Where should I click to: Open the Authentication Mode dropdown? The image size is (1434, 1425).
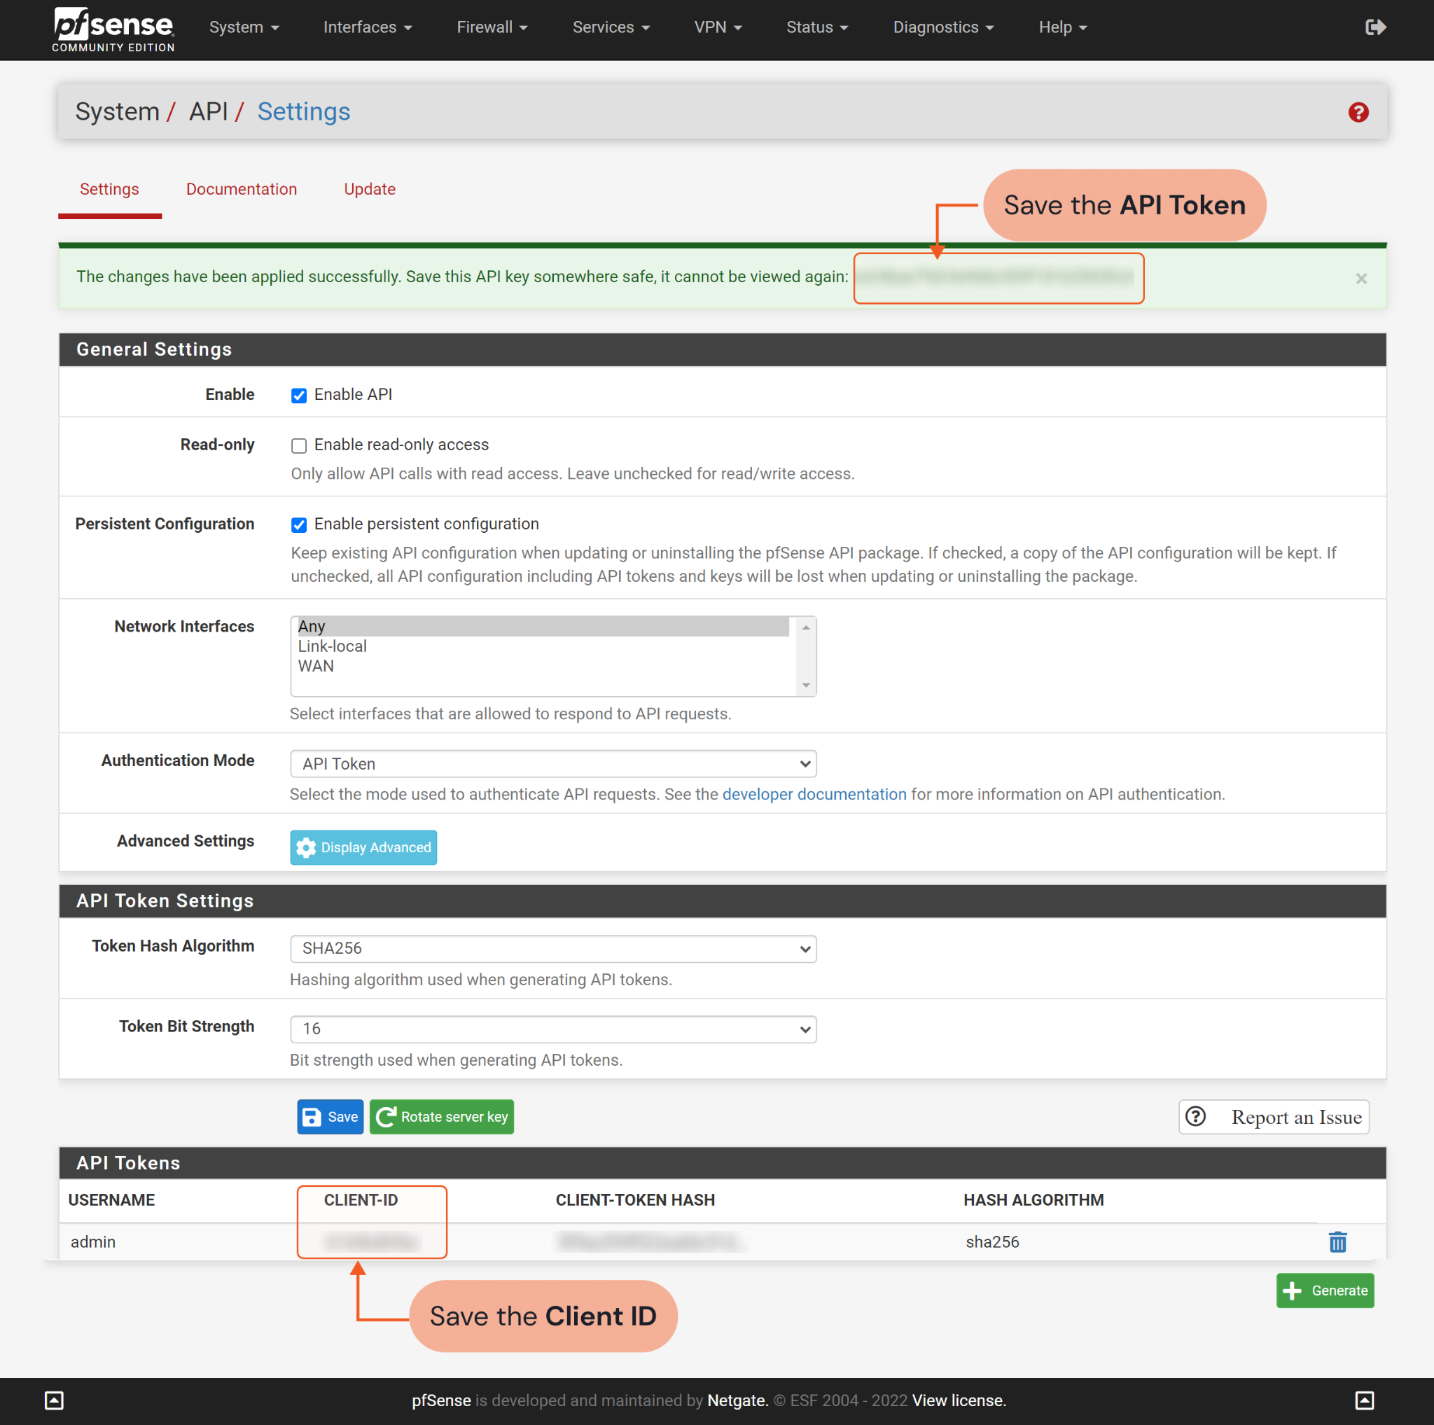pos(553,764)
